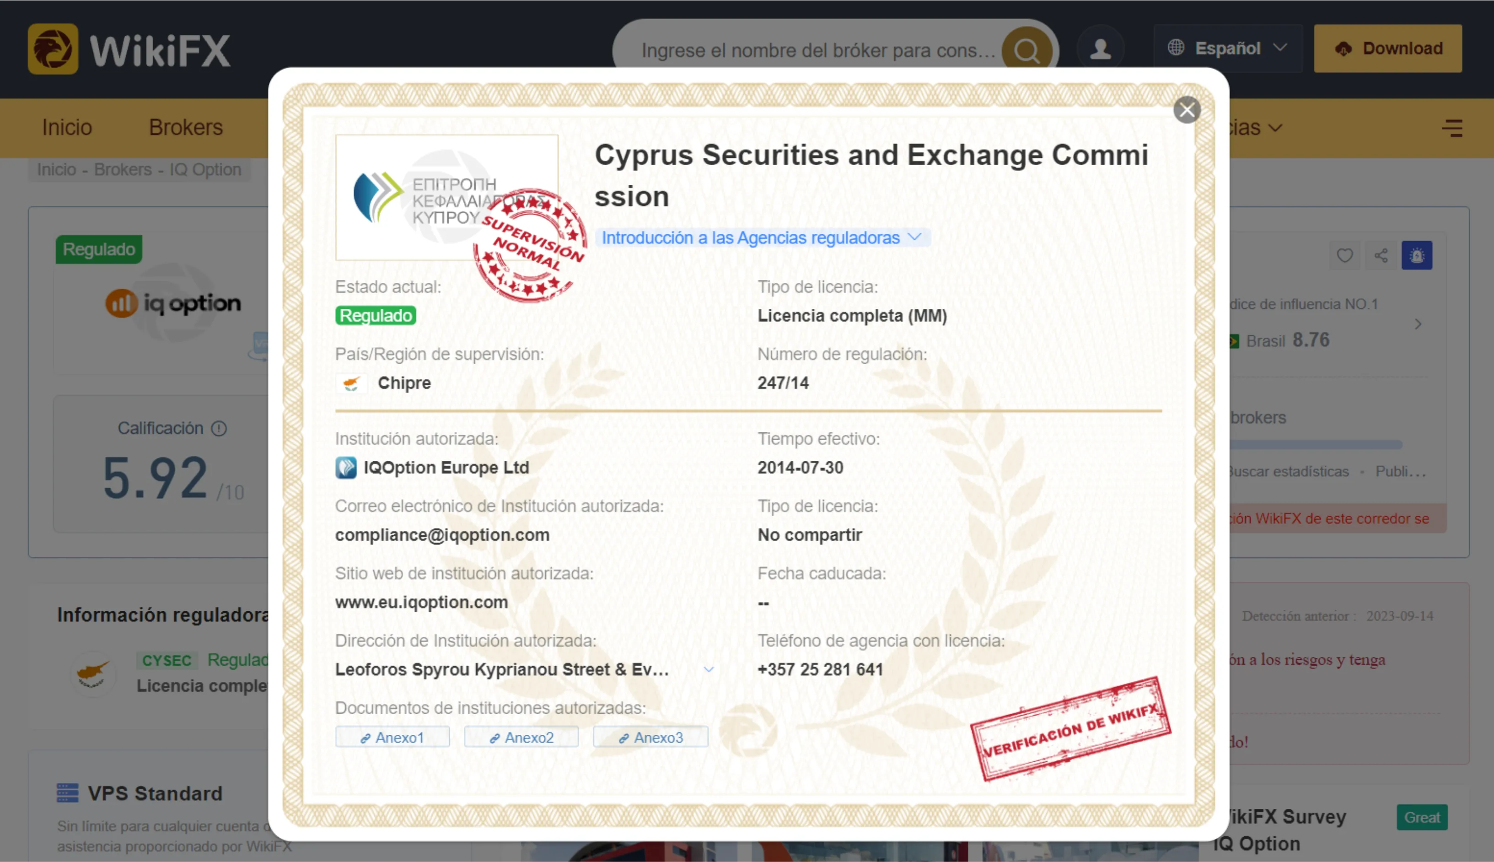
Task: Click the Licencia completa (MM) text
Action: (852, 316)
